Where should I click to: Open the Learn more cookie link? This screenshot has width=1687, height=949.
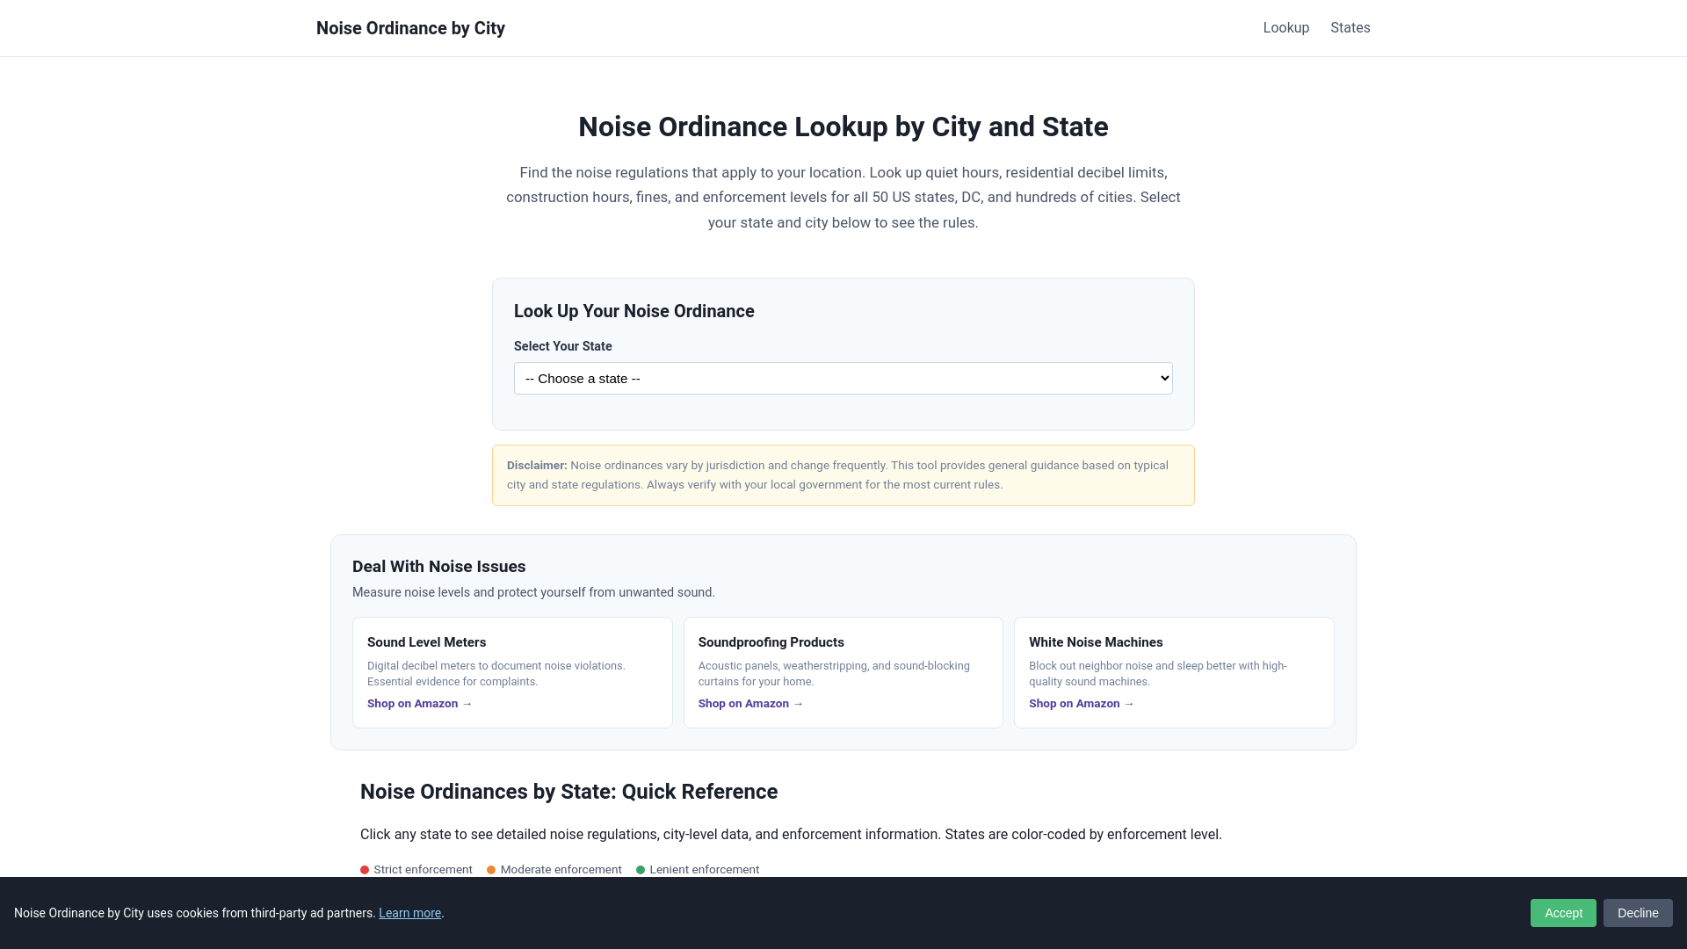pos(409,913)
